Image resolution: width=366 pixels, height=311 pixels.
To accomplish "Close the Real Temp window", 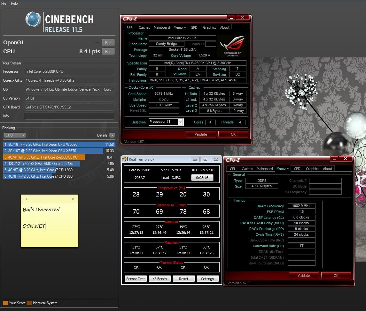I will [x=216, y=159].
